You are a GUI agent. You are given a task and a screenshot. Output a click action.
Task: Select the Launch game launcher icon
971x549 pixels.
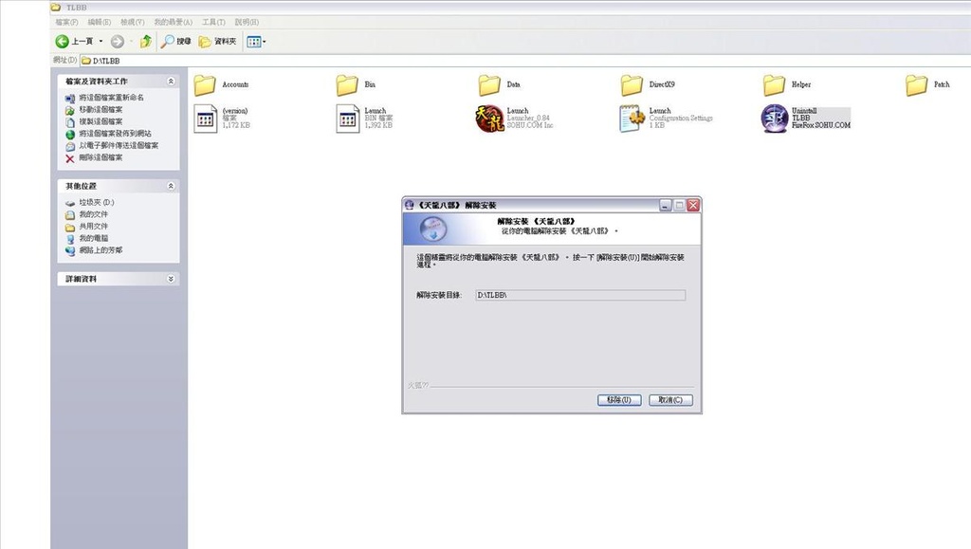pyautogui.click(x=489, y=119)
